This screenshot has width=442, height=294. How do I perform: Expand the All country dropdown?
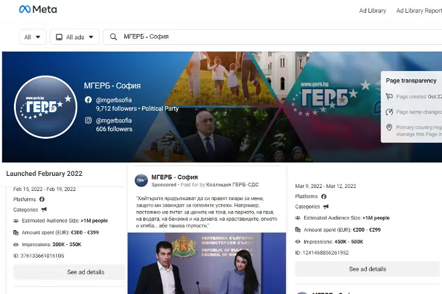pyautogui.click(x=33, y=37)
